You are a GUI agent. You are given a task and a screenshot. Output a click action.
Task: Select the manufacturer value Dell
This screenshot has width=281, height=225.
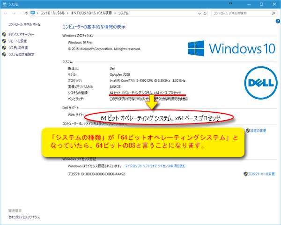[112, 68]
